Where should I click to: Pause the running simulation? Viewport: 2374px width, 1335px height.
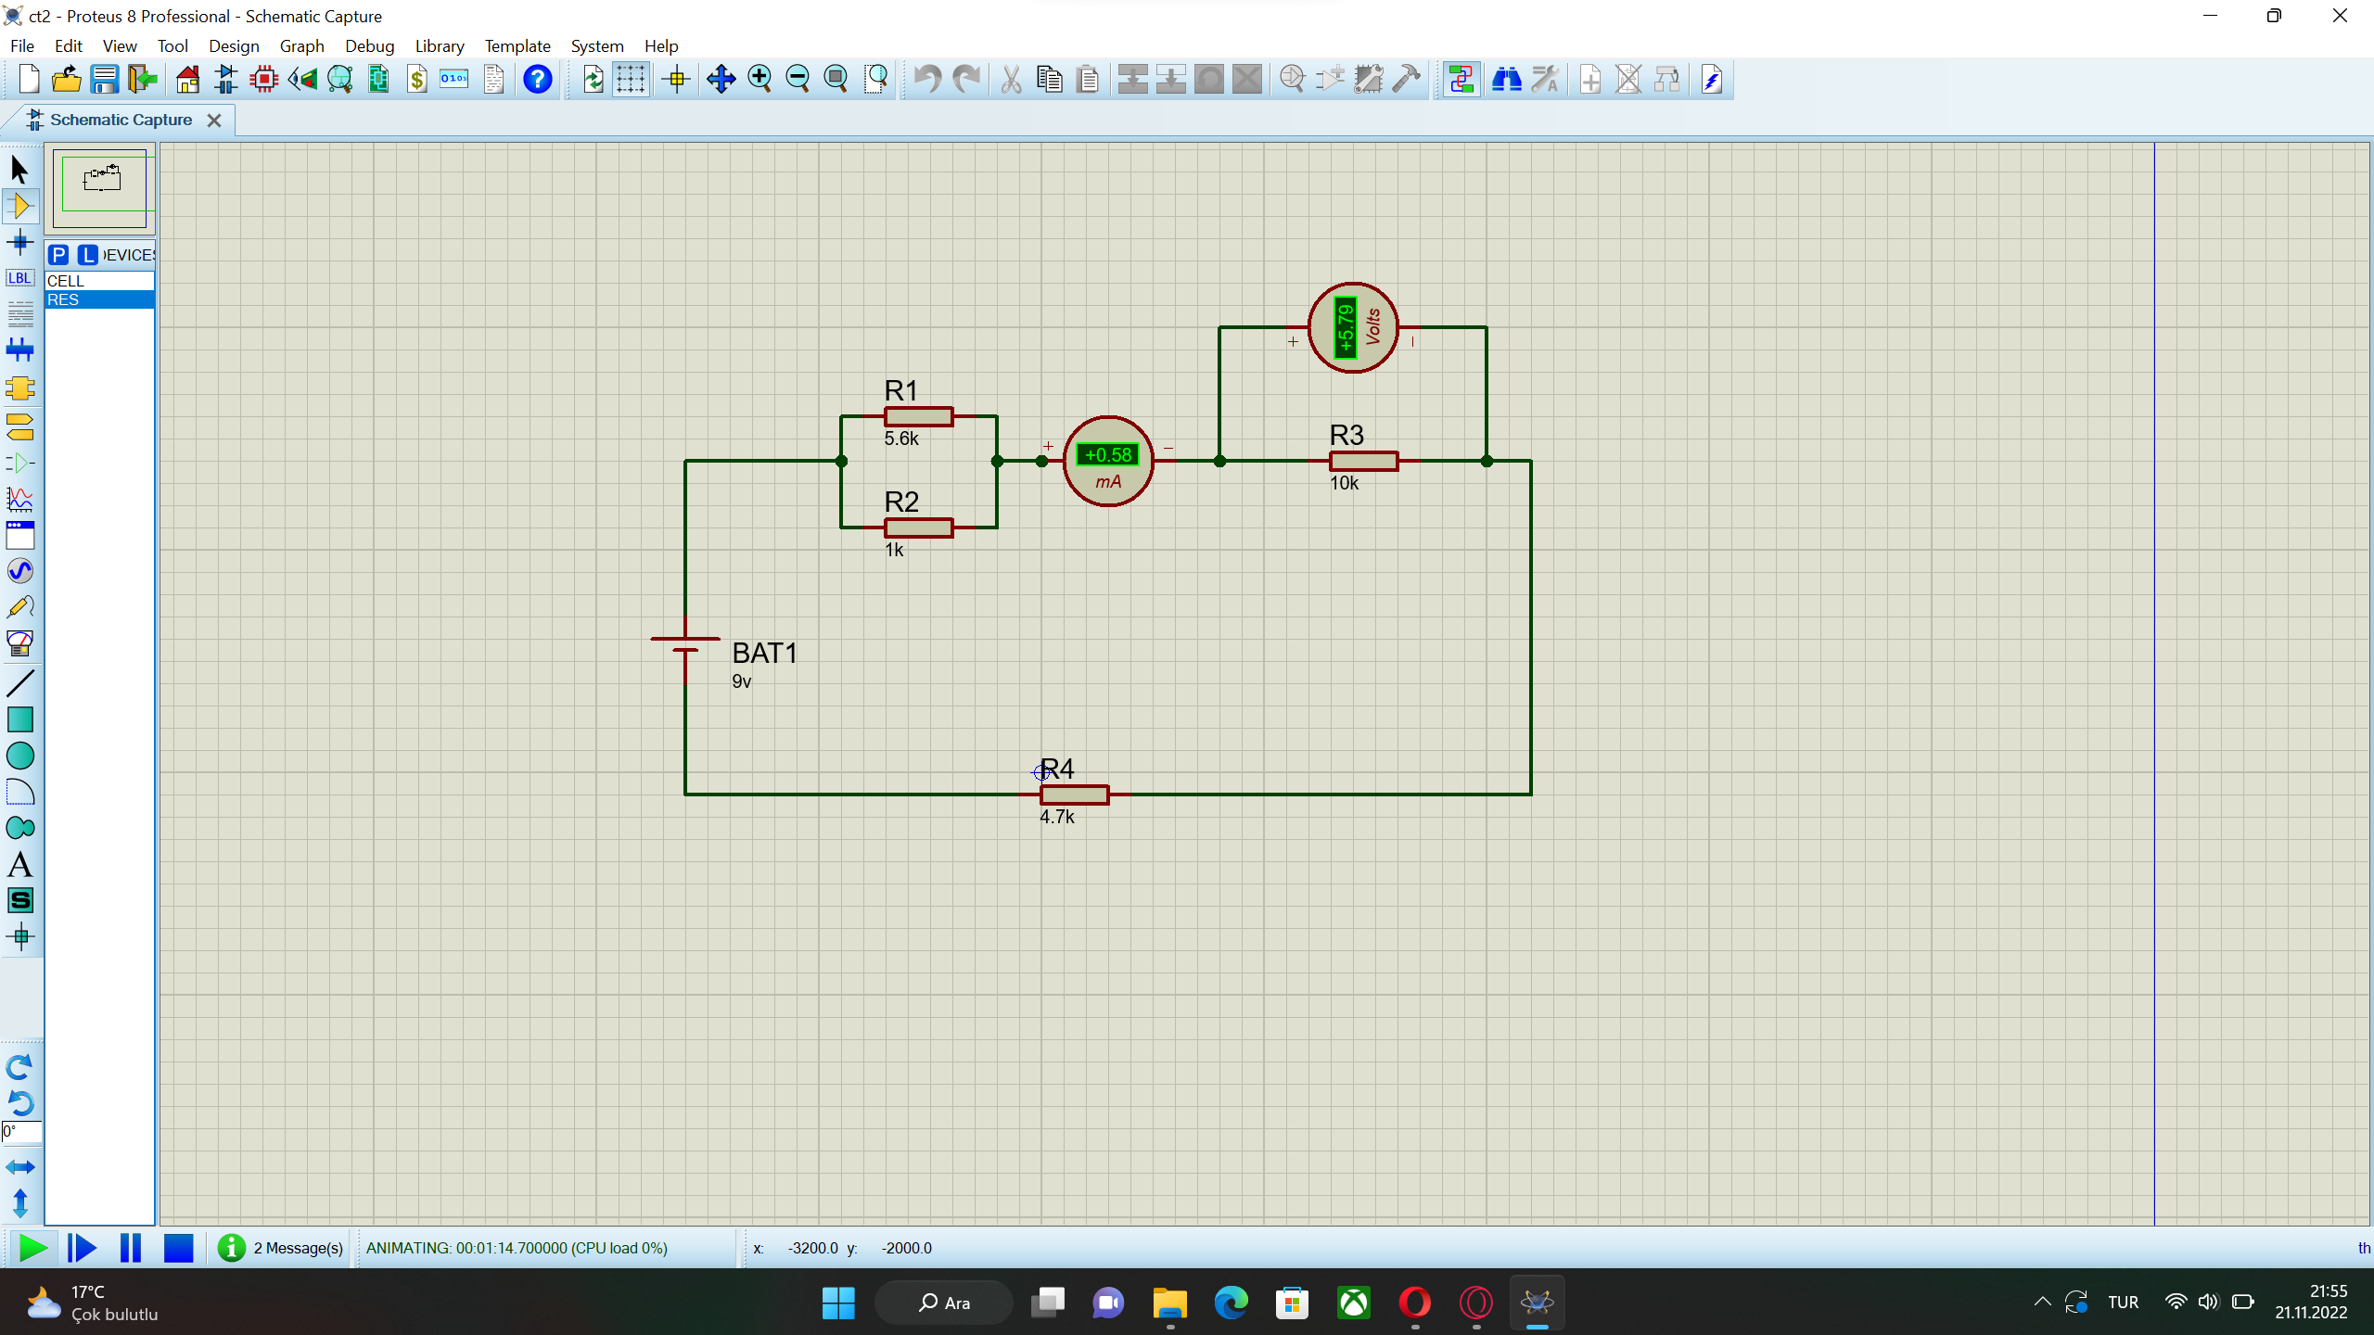pos(131,1248)
